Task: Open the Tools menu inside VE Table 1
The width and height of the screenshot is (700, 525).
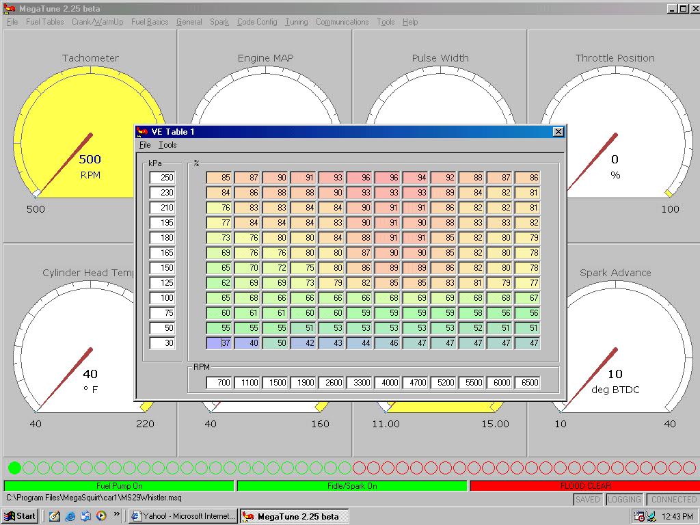Action: point(167,145)
